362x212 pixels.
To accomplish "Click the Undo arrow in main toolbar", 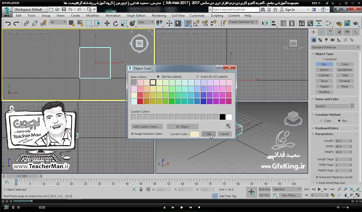I will point(8,24).
